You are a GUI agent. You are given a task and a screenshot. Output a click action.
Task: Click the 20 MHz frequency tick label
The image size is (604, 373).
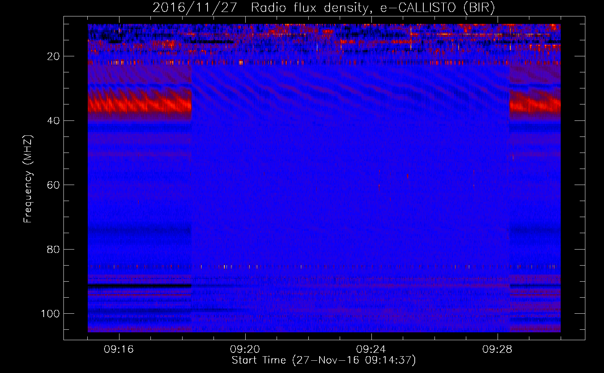[54, 56]
